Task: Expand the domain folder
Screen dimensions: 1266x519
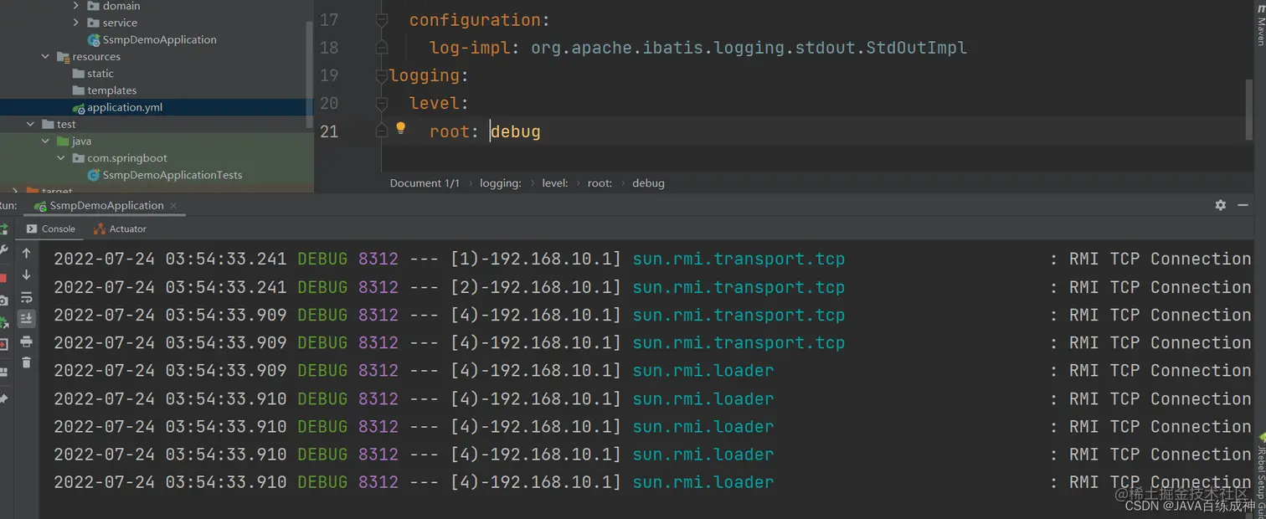Action: [x=76, y=6]
